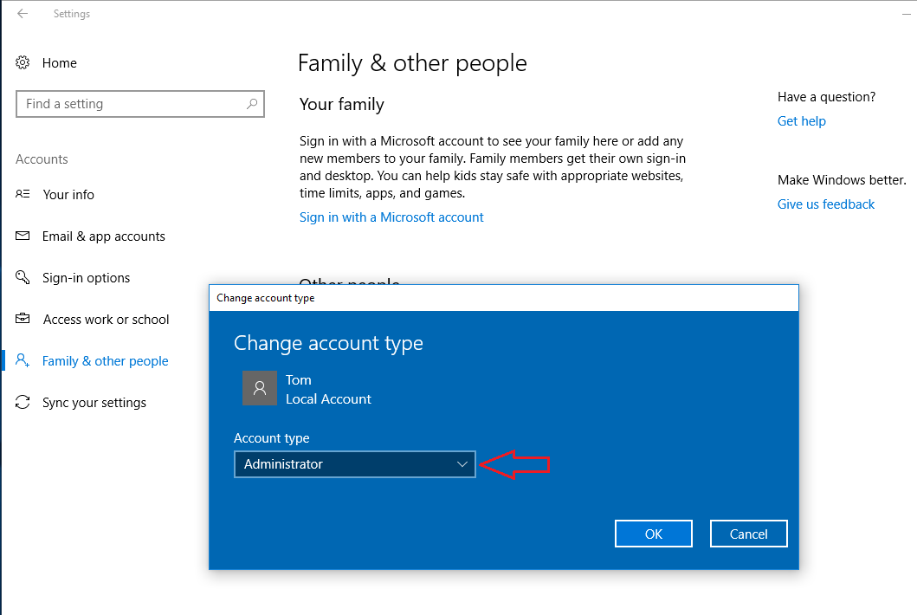Open Sync your settings page

pyautogui.click(x=94, y=403)
